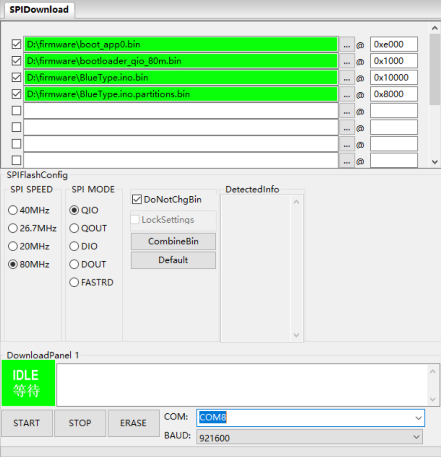The height and width of the screenshot is (457, 441).
Task: Click the ERASE button
Action: [133, 423]
